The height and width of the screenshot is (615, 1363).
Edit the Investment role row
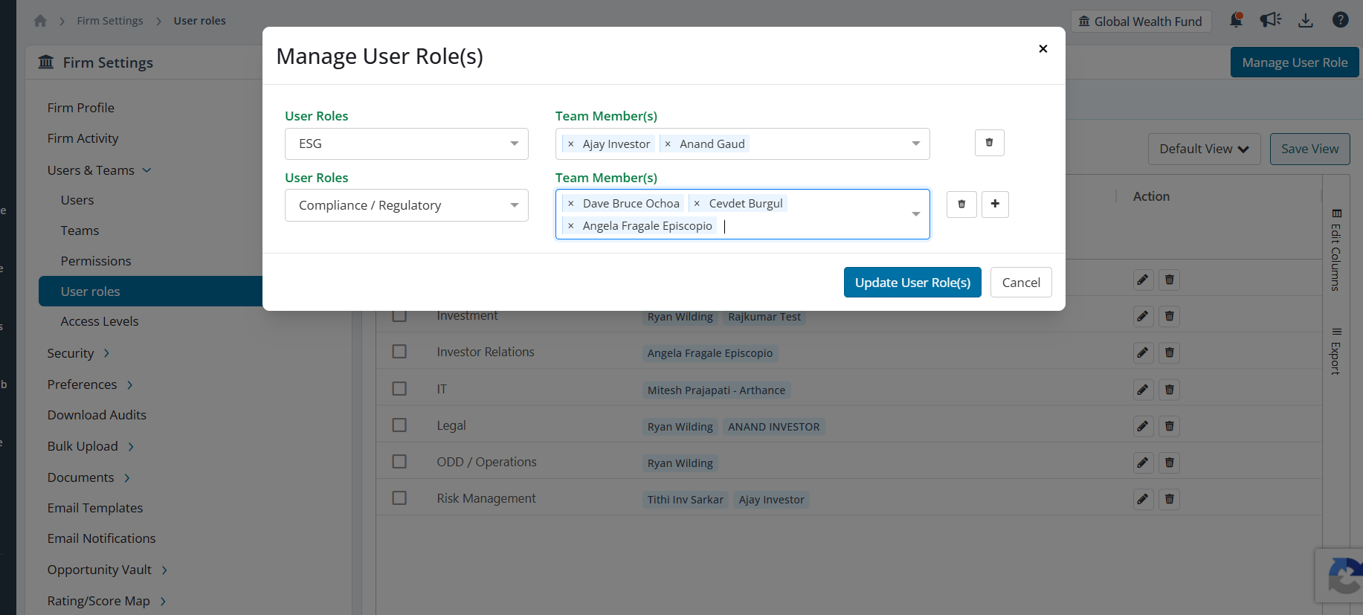click(1143, 316)
